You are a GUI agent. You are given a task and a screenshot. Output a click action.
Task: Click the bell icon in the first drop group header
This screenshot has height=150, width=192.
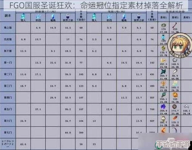click(x=38, y=16)
